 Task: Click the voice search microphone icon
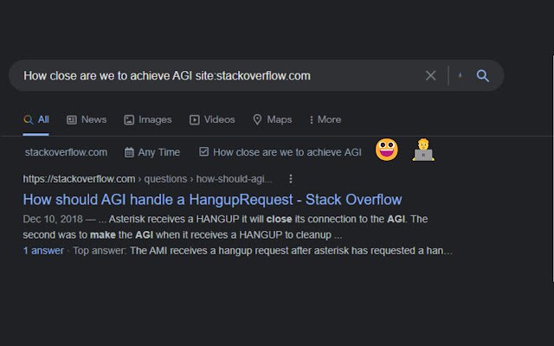[460, 75]
